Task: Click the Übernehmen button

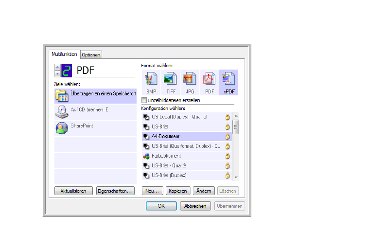Action: (229, 206)
